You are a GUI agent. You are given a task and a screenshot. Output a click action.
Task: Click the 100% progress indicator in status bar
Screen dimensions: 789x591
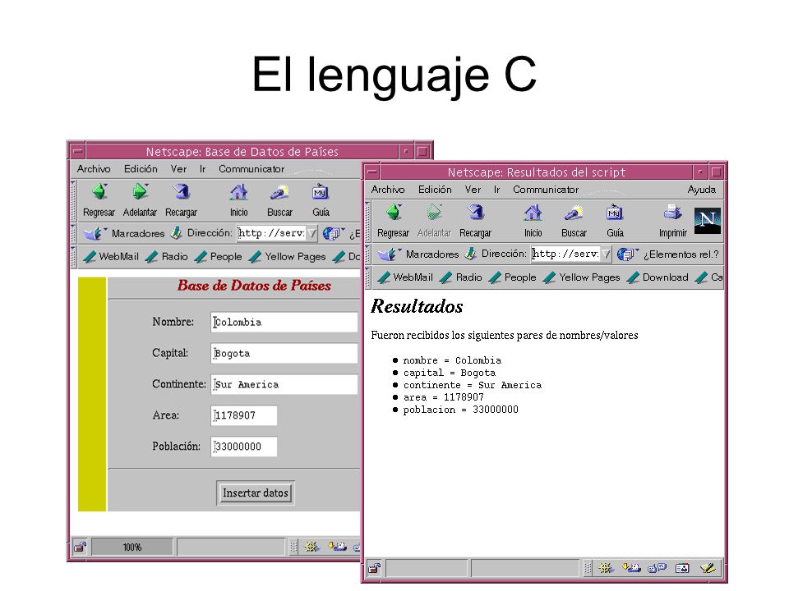click(x=131, y=547)
